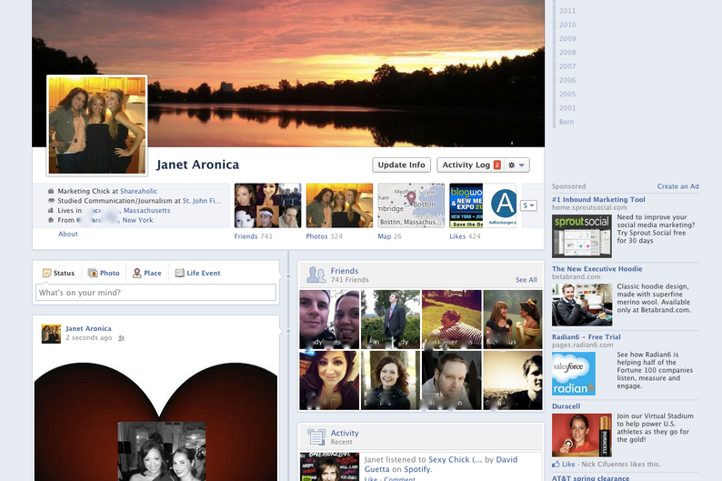722x481 pixels.
Task: Click the briefcase icon next to Marketing Chick
Action: tap(51, 191)
